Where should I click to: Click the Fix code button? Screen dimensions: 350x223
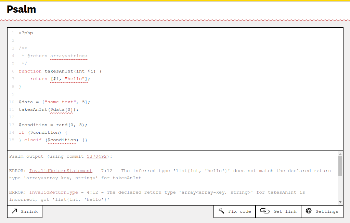[235, 211]
